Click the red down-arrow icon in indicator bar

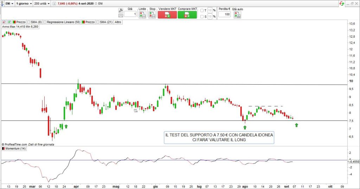pos(4,22)
